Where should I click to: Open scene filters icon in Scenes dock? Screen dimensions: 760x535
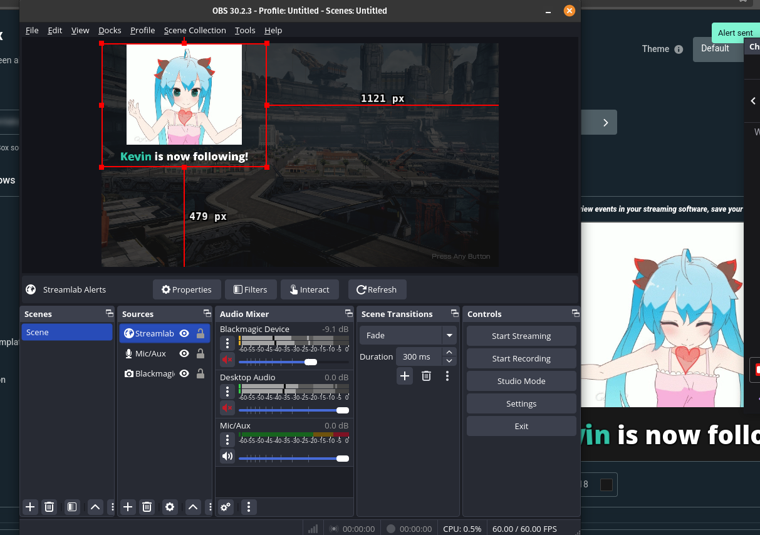[72, 507]
